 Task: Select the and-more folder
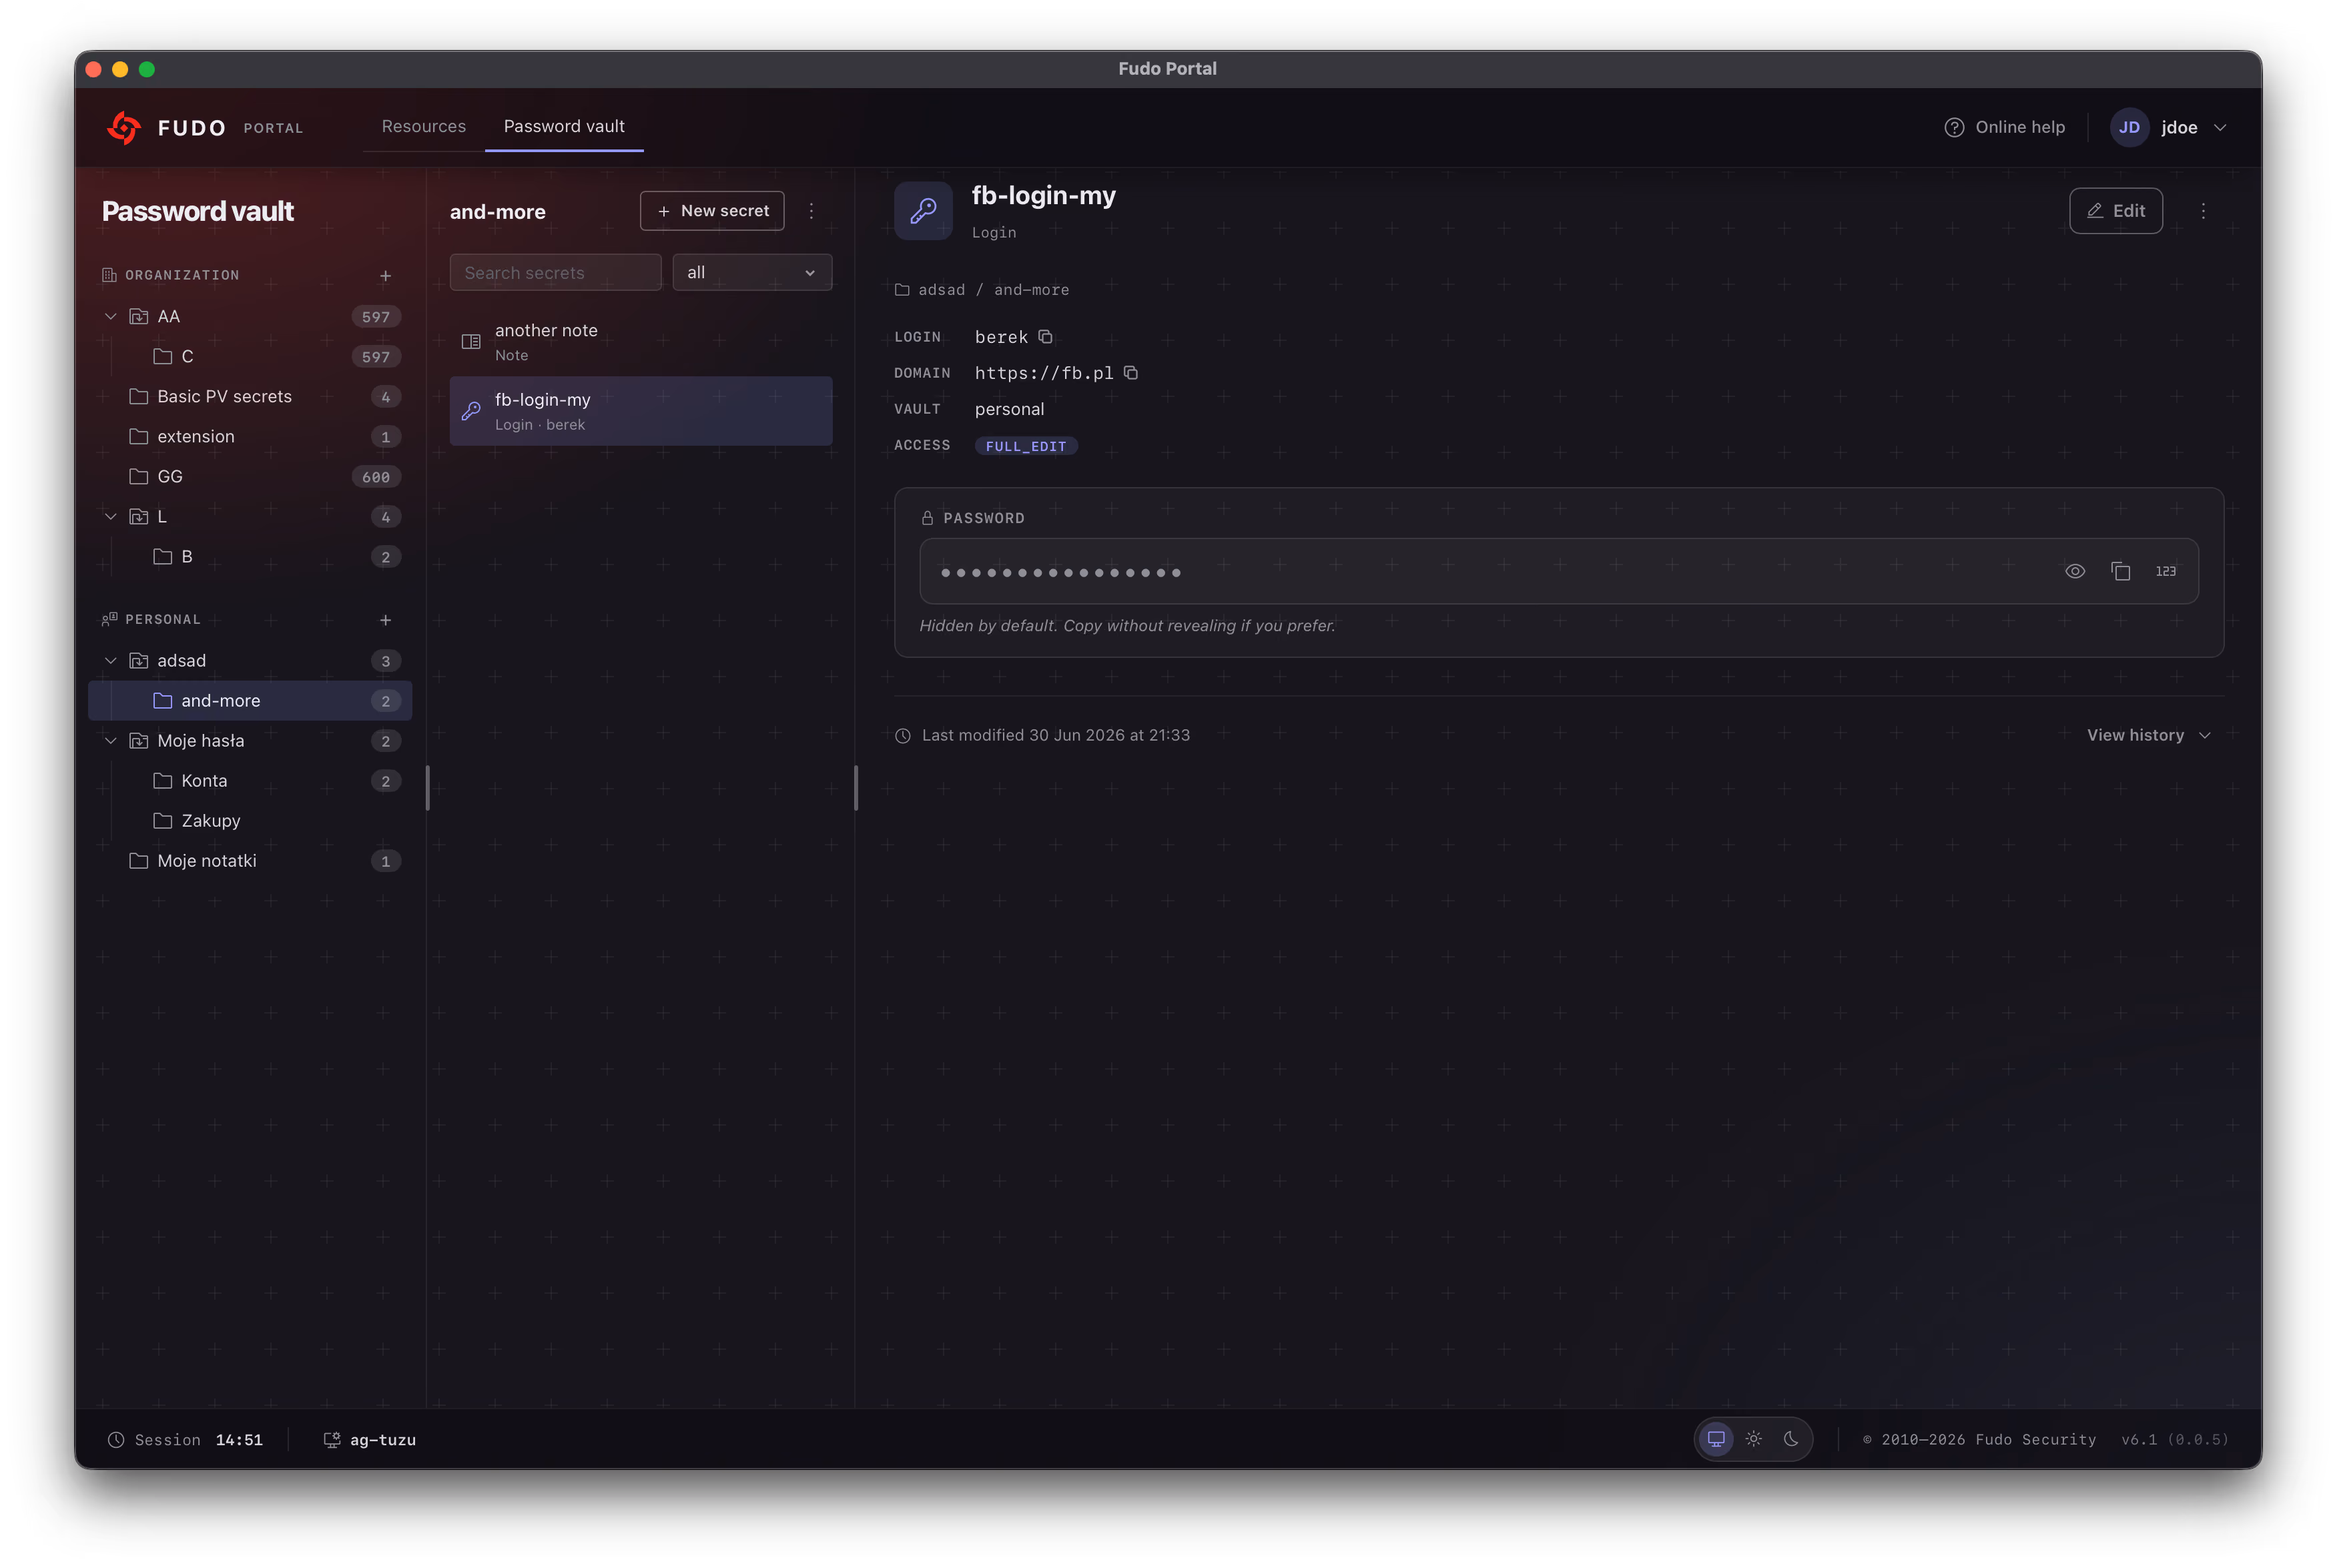point(251,701)
